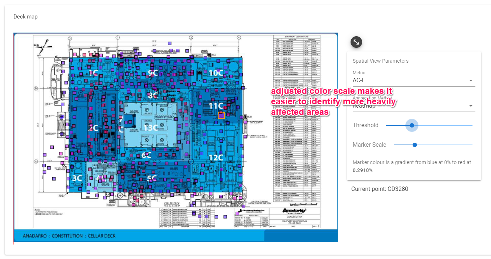Click the Equipment Descriptions table on drawing
The width and height of the screenshot is (491, 259).
[x=296, y=120]
